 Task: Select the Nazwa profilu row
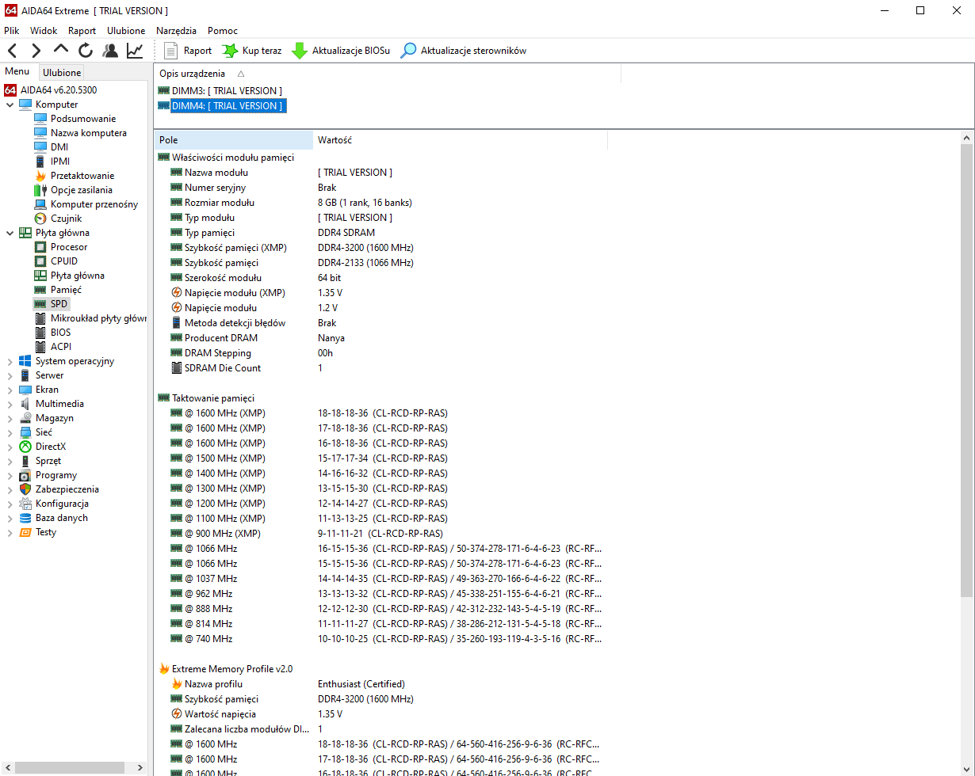[380, 684]
